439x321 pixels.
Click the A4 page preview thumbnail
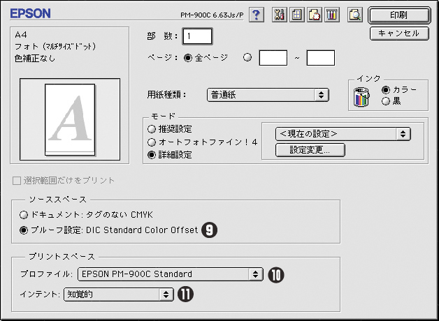(x=70, y=119)
